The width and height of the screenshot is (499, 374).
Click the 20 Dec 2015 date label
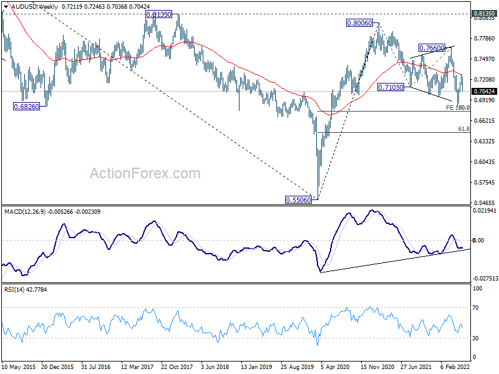(x=57, y=367)
